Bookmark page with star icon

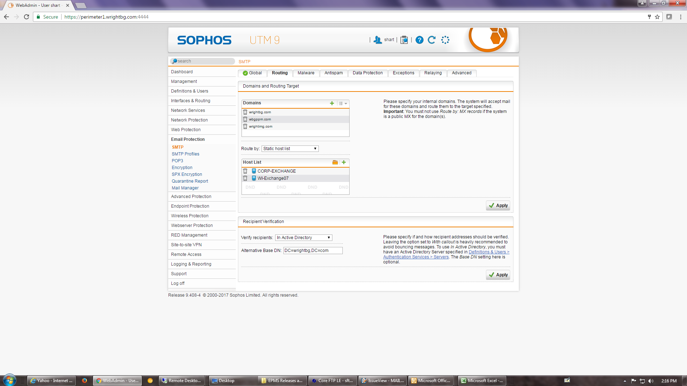tap(657, 17)
